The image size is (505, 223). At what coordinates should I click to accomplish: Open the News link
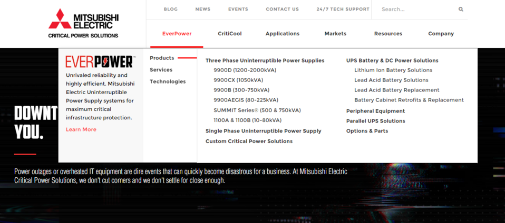click(203, 9)
